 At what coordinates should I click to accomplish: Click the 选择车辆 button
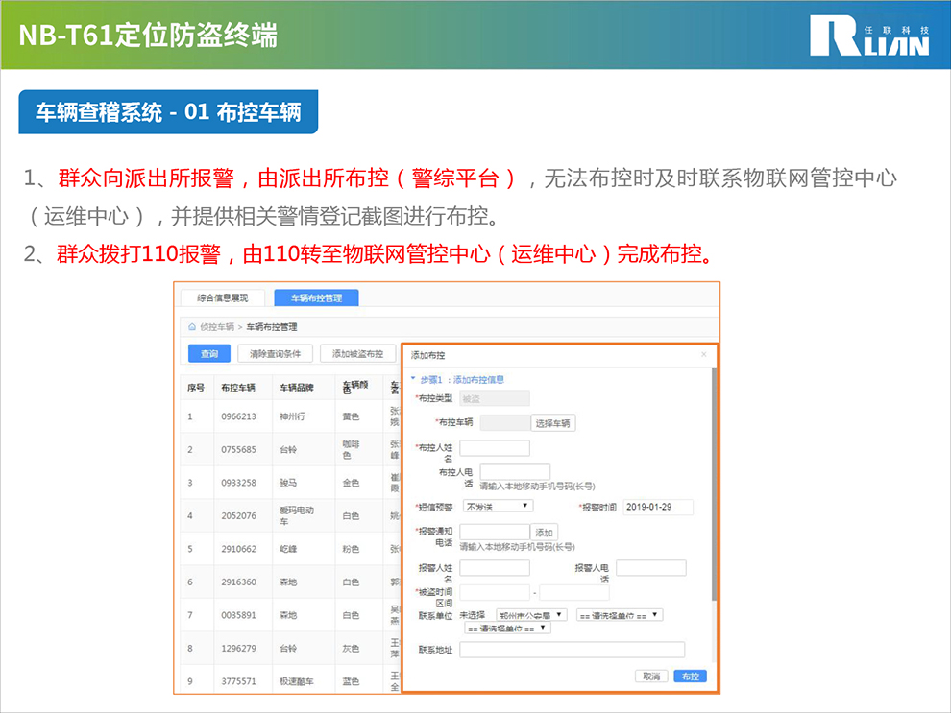pos(553,423)
